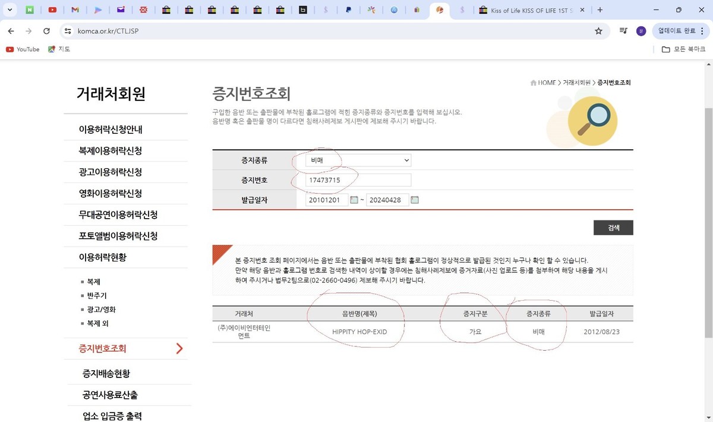Viewport: 713px width, 422px height.
Task: Click the red chevron beside 증지번호조회
Action: pyautogui.click(x=179, y=349)
